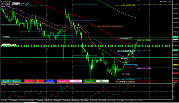Click the Prev / Weekly High 1745.36 label
Screen dimensions: 179x103
point(125,5)
